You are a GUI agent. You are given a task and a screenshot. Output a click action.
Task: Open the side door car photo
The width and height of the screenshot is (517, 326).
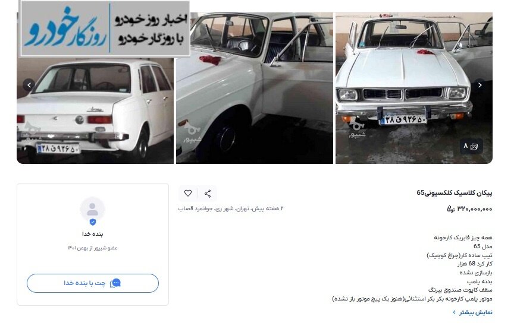click(x=255, y=88)
